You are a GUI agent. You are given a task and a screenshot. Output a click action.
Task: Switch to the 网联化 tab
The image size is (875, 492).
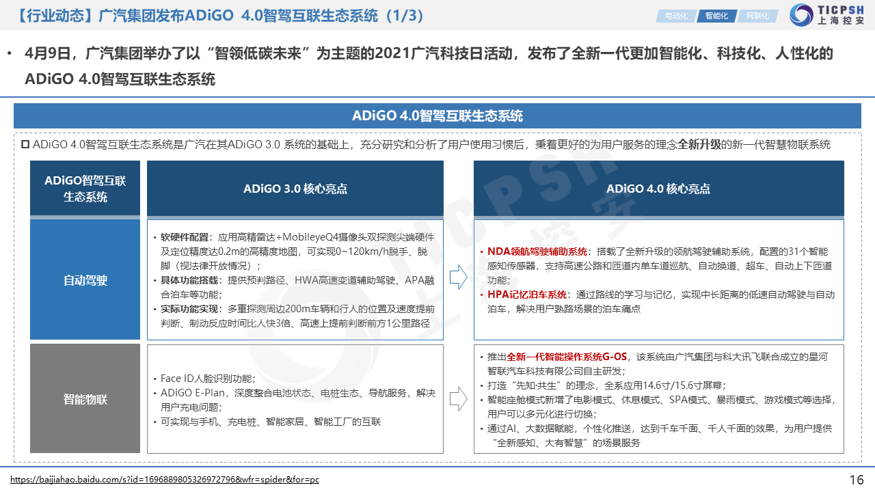click(x=757, y=16)
